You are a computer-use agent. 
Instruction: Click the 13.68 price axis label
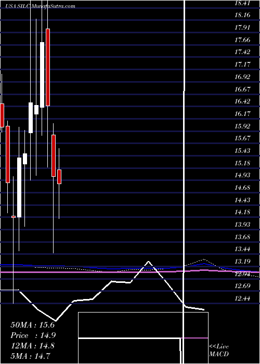243,237
